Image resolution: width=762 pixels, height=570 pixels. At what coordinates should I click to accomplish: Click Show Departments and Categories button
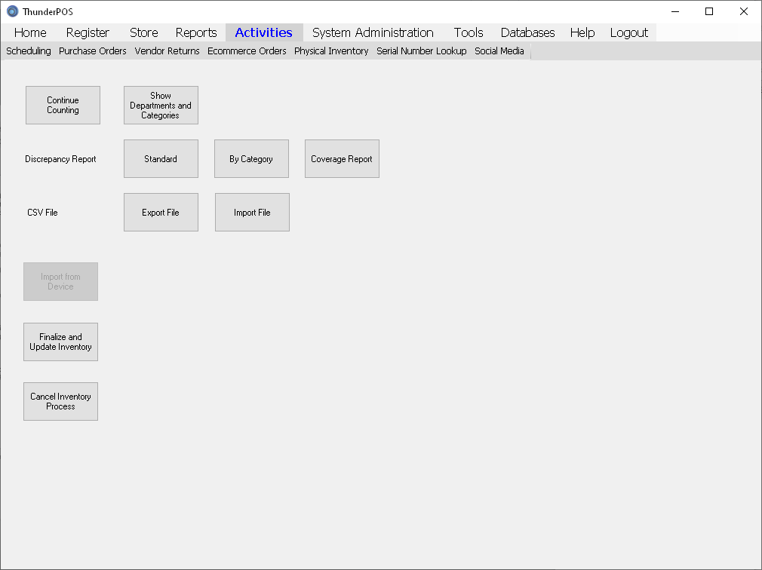(161, 106)
